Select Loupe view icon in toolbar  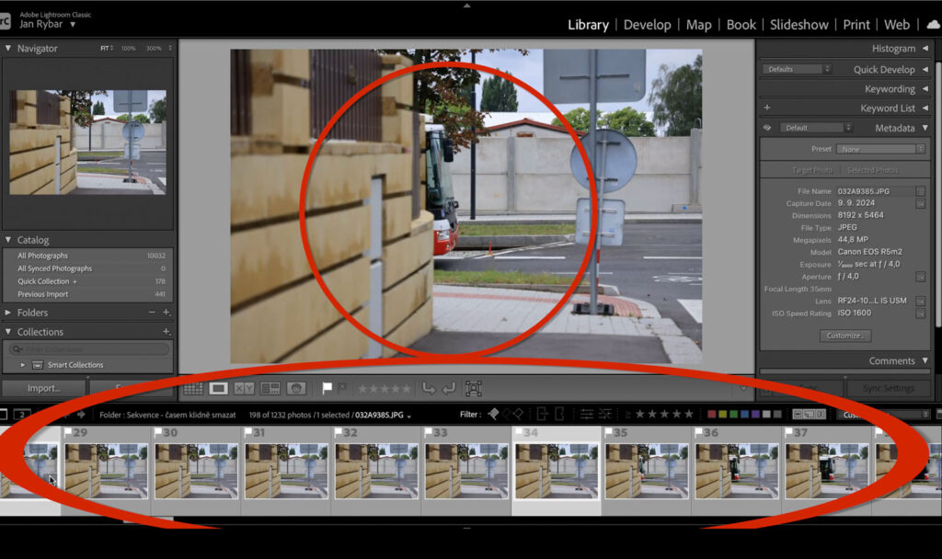tap(219, 389)
